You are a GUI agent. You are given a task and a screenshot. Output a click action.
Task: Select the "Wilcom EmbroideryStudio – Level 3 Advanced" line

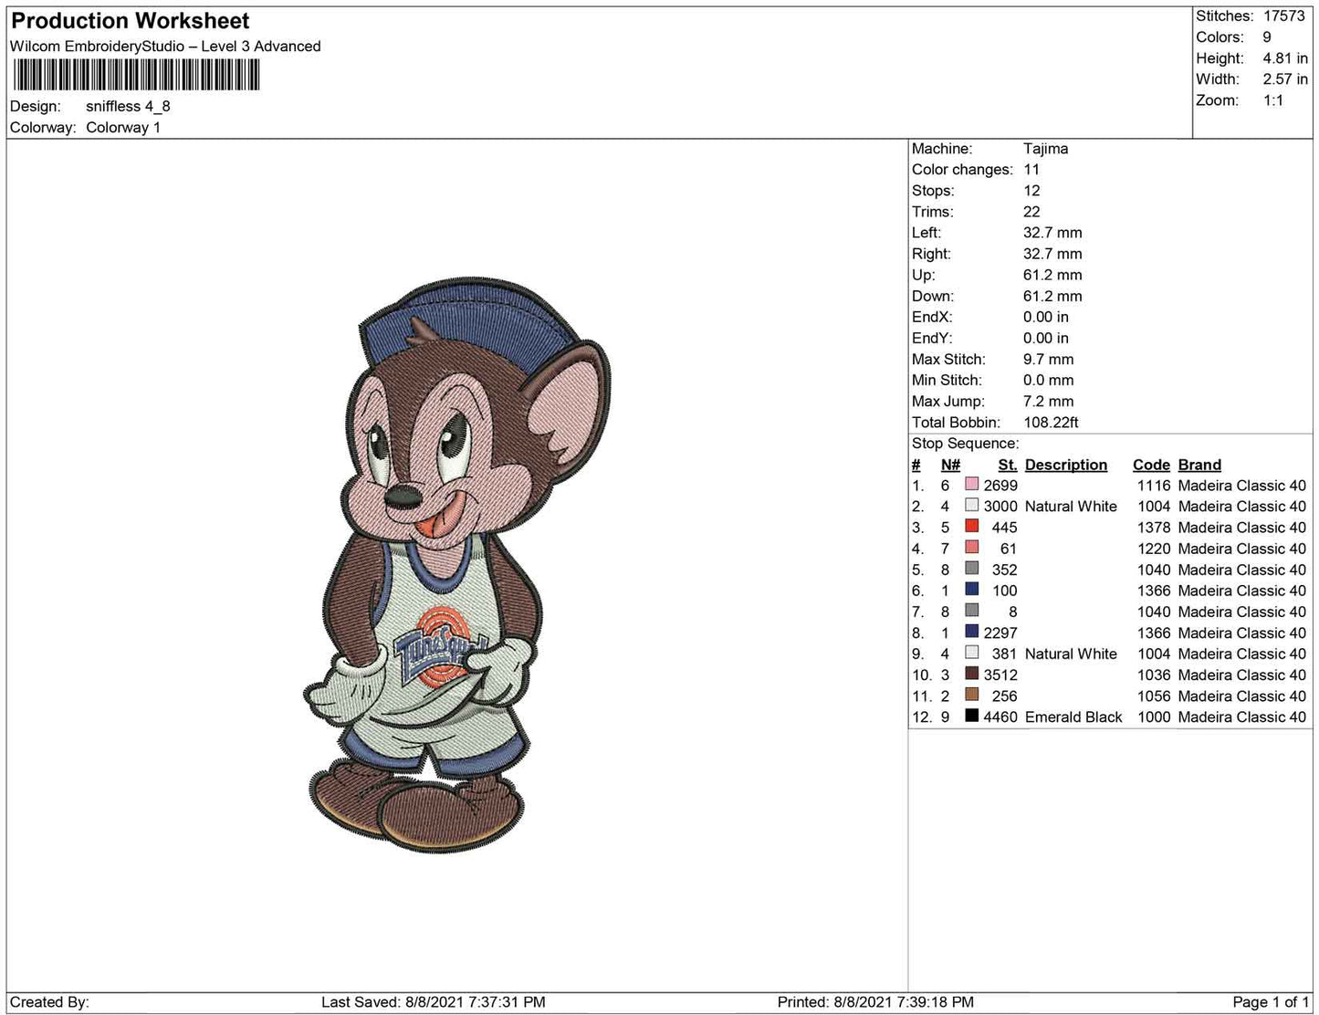(165, 47)
